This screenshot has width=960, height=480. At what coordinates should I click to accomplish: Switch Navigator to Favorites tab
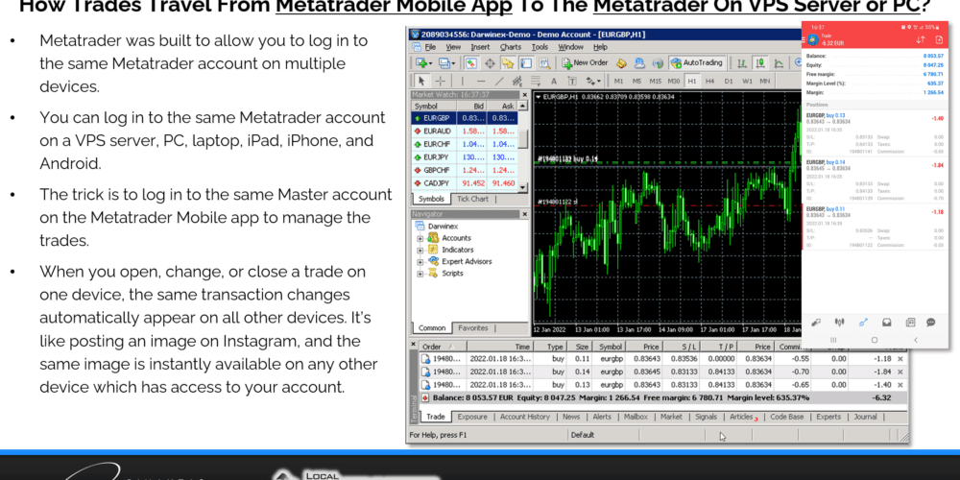click(x=472, y=328)
